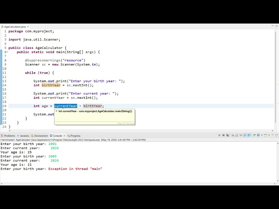Screen dimensions: 279x209
Task: Click console input value 2005
Action: click(x=52, y=156)
